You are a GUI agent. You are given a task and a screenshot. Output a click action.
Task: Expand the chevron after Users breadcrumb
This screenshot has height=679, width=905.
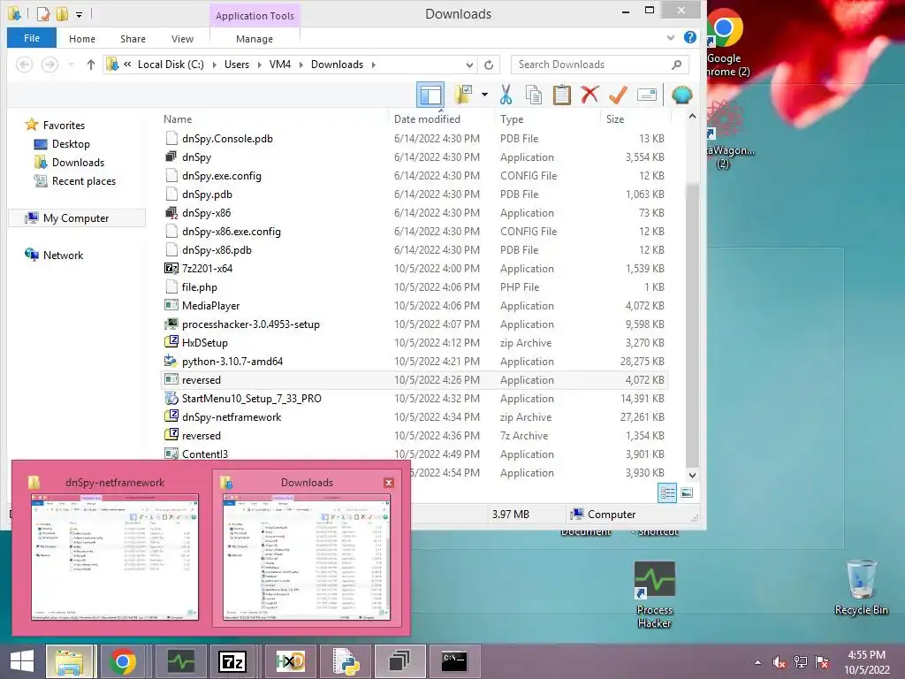click(x=259, y=65)
